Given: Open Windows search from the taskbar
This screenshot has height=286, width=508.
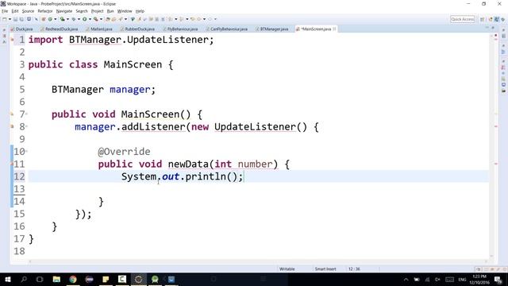Looking at the screenshot, I should pyautogui.click(x=24, y=279).
